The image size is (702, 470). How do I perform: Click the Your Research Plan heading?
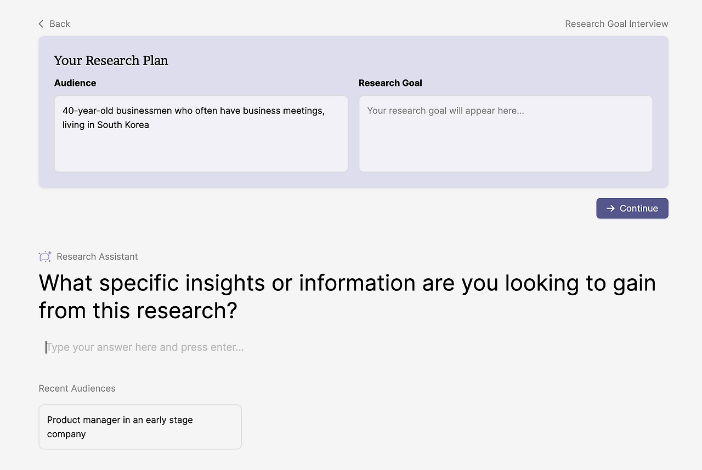pyautogui.click(x=111, y=60)
